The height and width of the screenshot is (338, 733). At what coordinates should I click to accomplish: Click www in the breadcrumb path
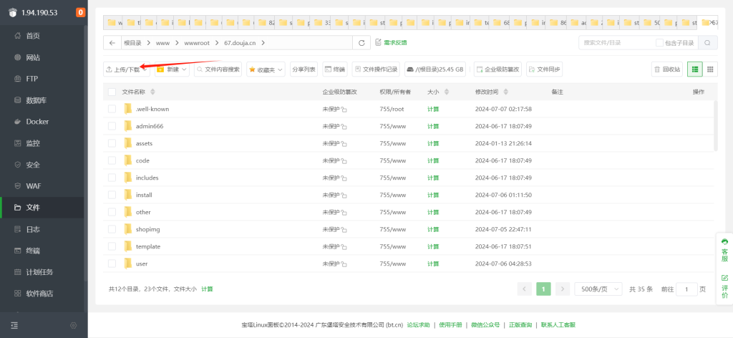coord(162,42)
